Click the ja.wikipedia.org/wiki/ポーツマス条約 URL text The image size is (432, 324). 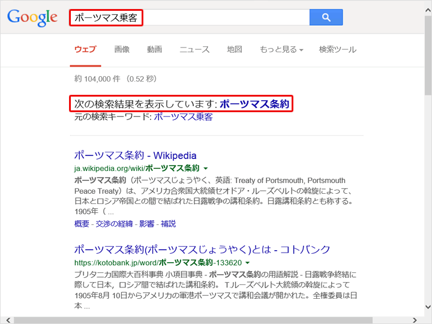coord(137,168)
